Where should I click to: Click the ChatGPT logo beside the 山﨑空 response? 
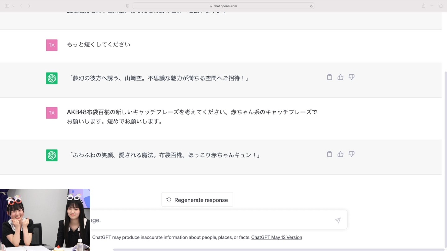pos(52,78)
